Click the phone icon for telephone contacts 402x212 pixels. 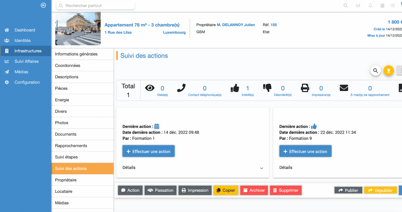click(181, 88)
